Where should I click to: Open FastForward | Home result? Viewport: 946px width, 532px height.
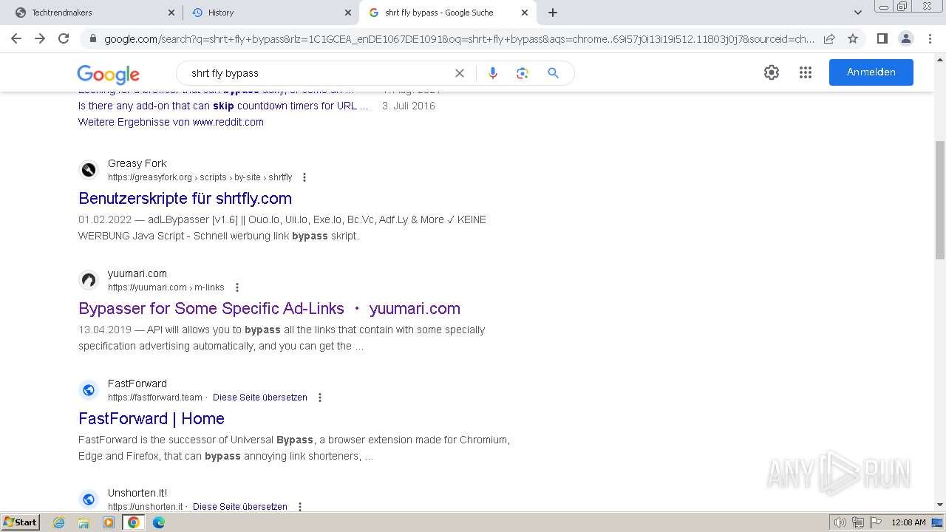click(x=152, y=418)
